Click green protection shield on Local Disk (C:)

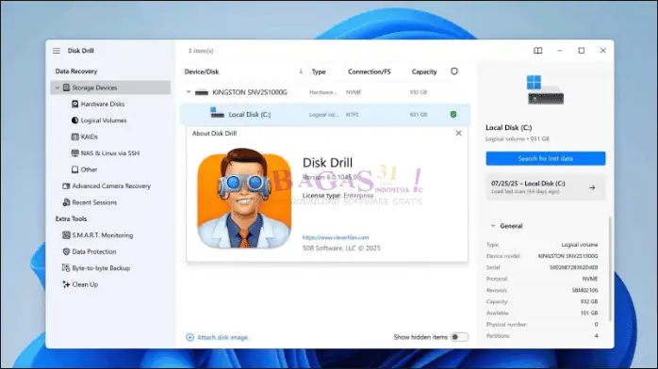tap(453, 114)
